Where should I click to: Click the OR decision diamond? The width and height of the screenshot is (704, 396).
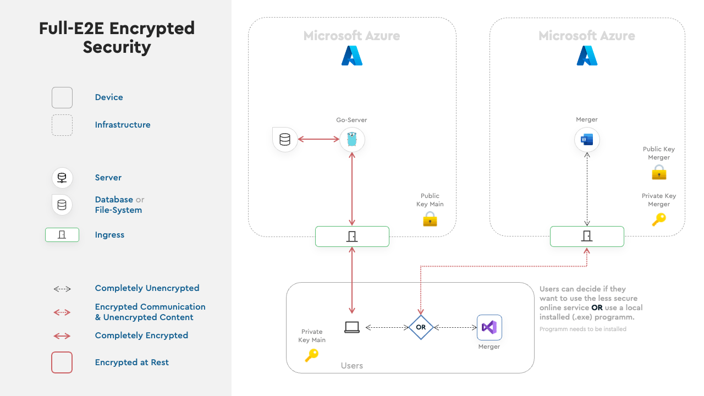[421, 327]
